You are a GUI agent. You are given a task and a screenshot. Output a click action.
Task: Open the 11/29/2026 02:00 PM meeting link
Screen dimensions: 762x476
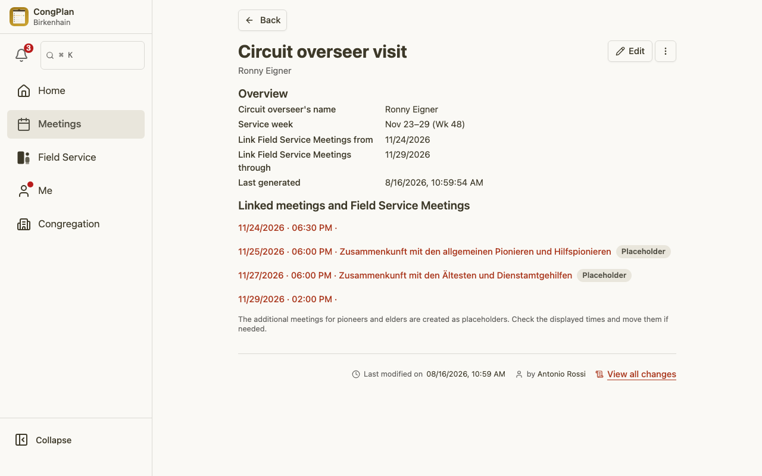click(x=288, y=299)
